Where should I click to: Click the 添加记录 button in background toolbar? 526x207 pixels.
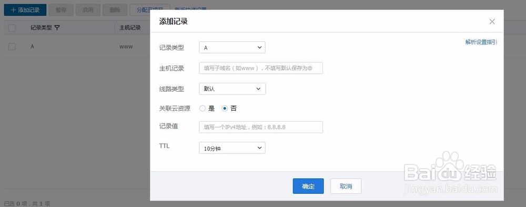pos(25,10)
